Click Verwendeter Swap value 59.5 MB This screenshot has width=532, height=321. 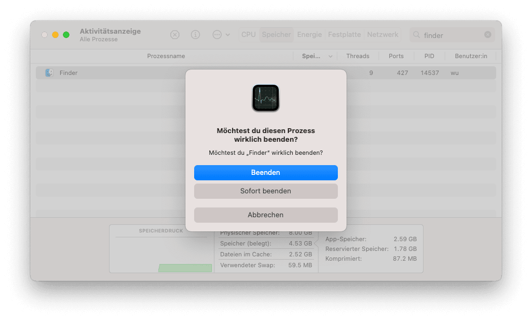coord(300,265)
